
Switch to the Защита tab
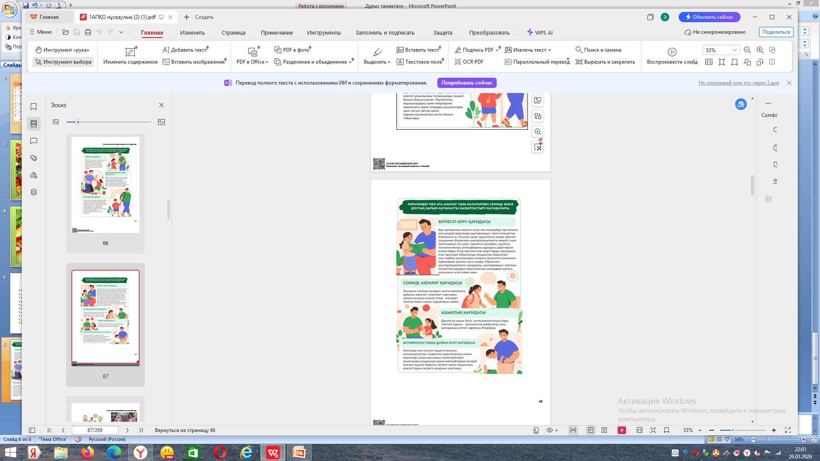coord(442,32)
